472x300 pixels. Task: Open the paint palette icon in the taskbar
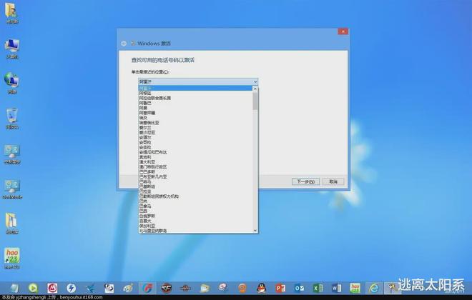click(128, 289)
